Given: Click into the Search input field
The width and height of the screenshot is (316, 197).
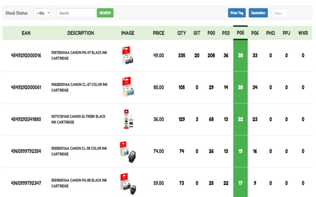Looking at the screenshot, I should pos(76,13).
